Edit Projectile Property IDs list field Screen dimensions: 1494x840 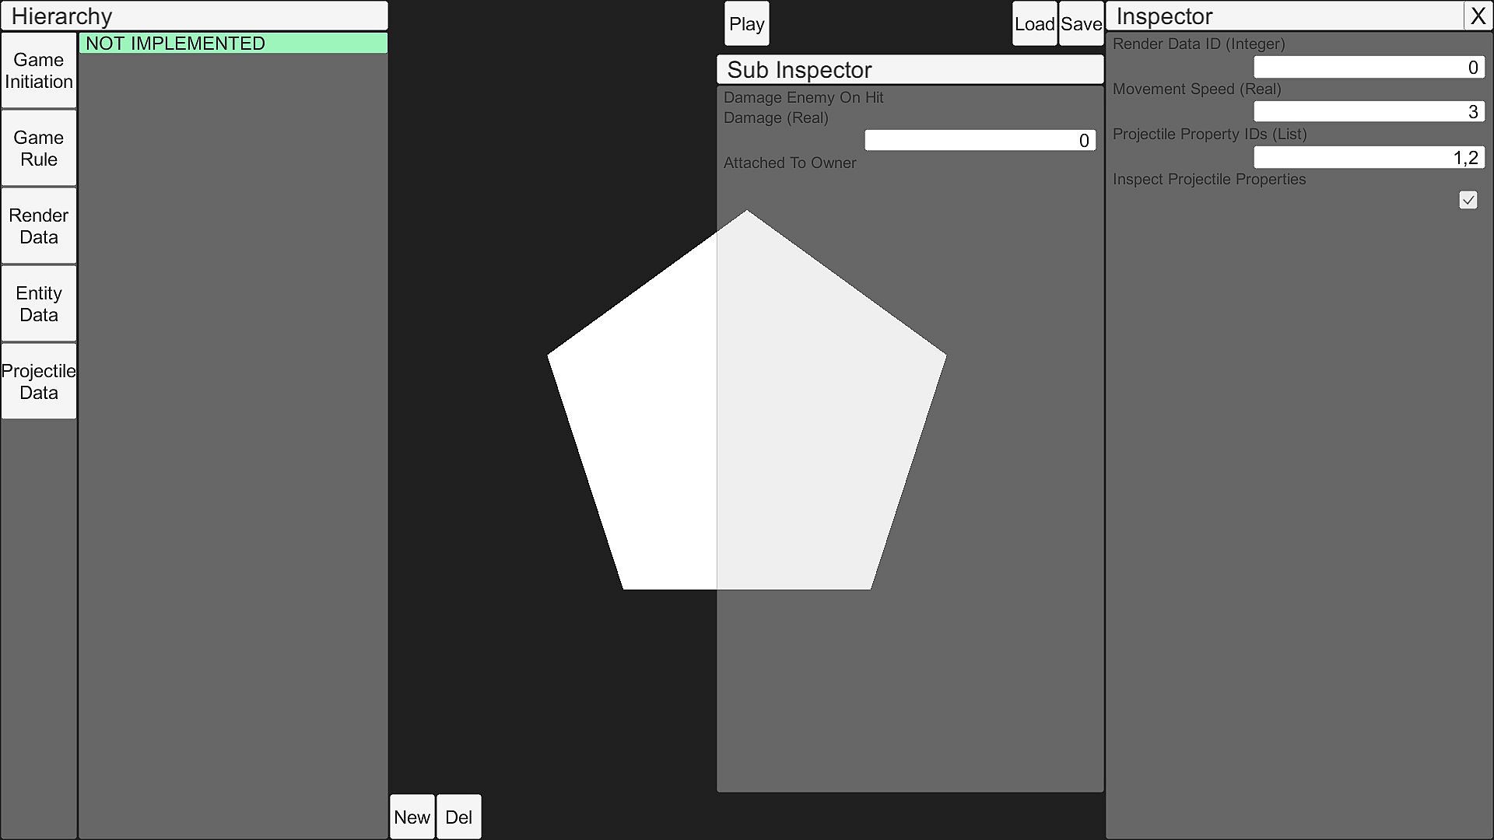pyautogui.click(x=1369, y=158)
